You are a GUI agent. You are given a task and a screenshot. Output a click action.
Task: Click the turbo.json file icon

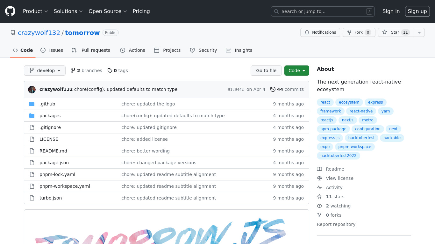point(32,198)
